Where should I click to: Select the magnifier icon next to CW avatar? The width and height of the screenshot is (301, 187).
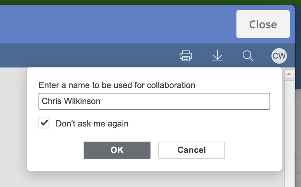coord(248,56)
